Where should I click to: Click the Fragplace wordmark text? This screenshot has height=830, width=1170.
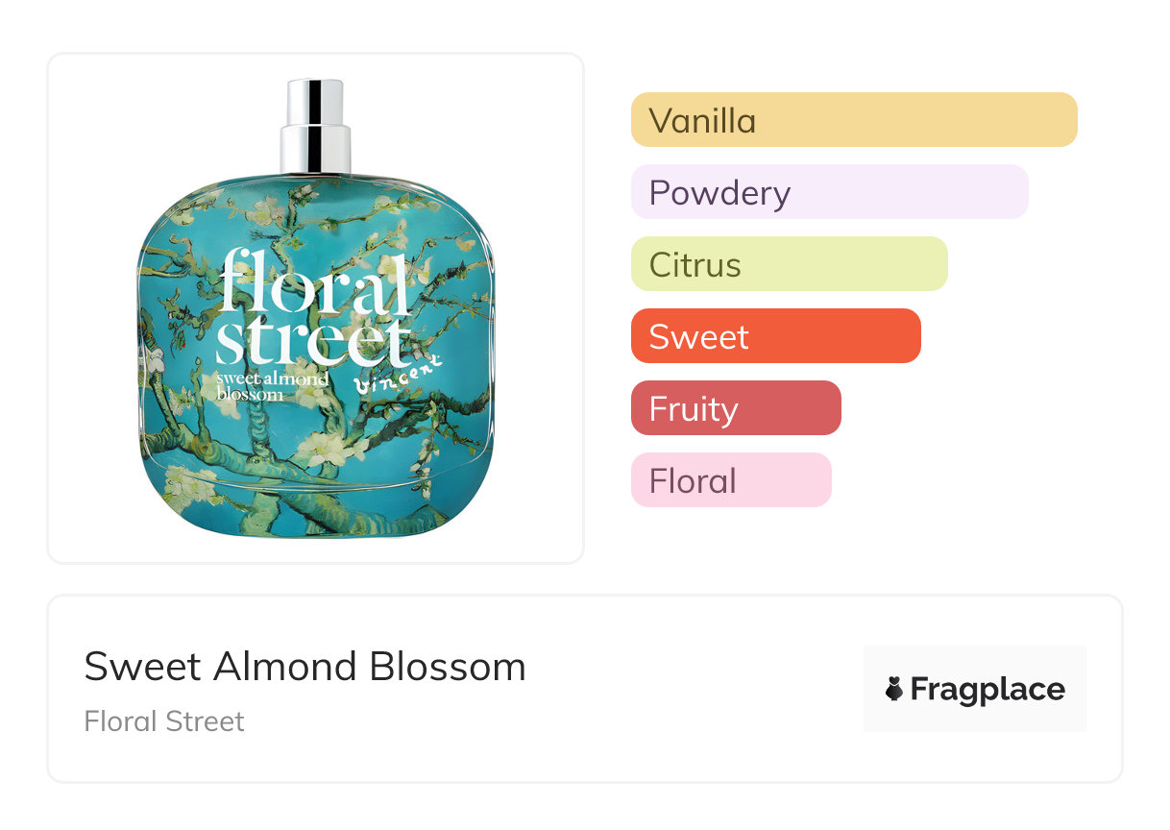click(x=987, y=689)
